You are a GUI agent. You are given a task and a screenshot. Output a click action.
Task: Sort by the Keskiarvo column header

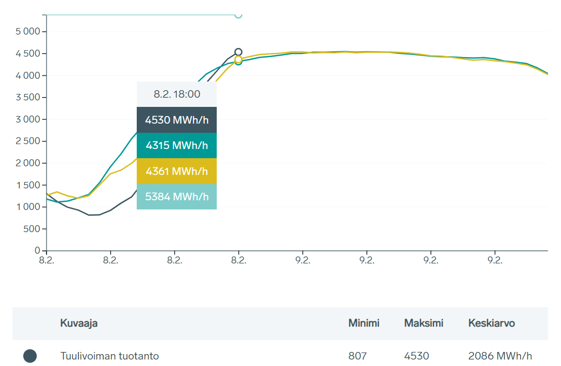pyautogui.click(x=491, y=323)
